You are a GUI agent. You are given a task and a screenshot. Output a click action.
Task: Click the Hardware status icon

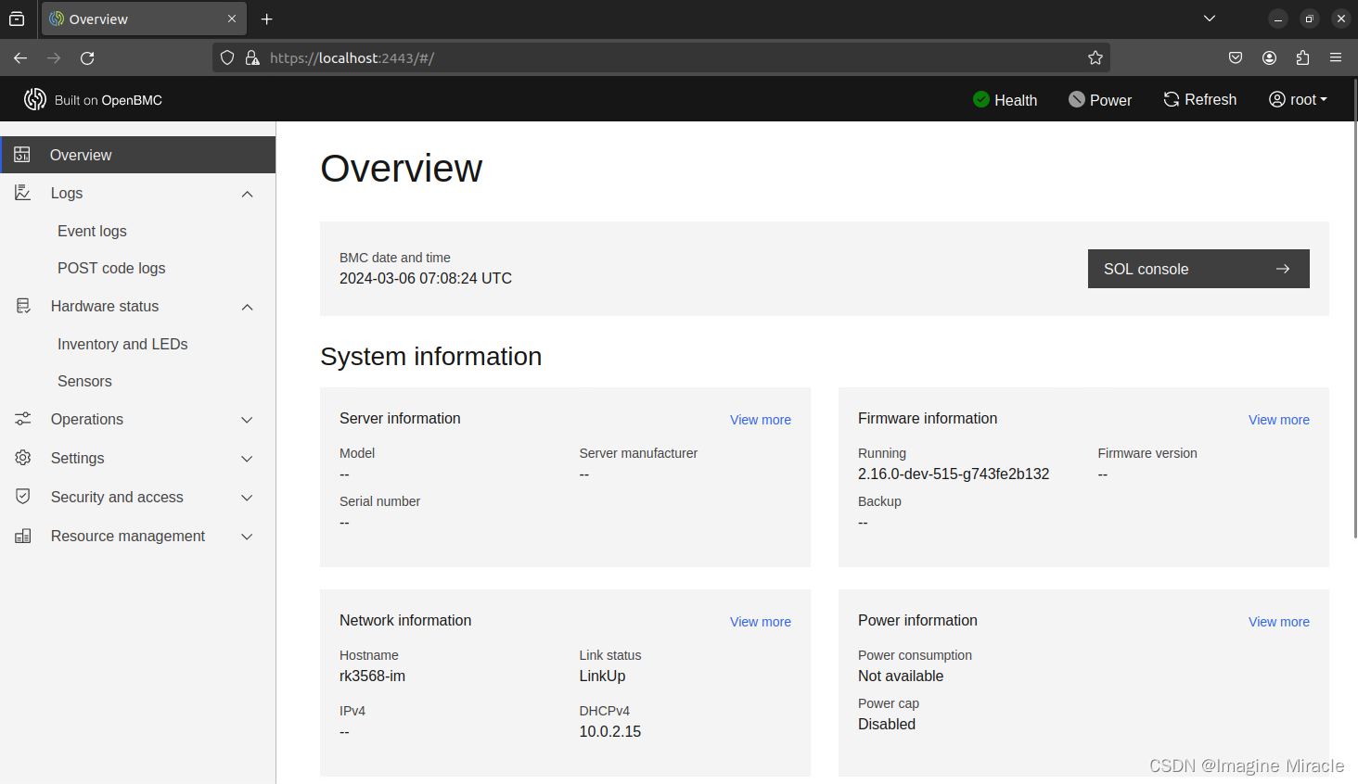pyautogui.click(x=23, y=306)
